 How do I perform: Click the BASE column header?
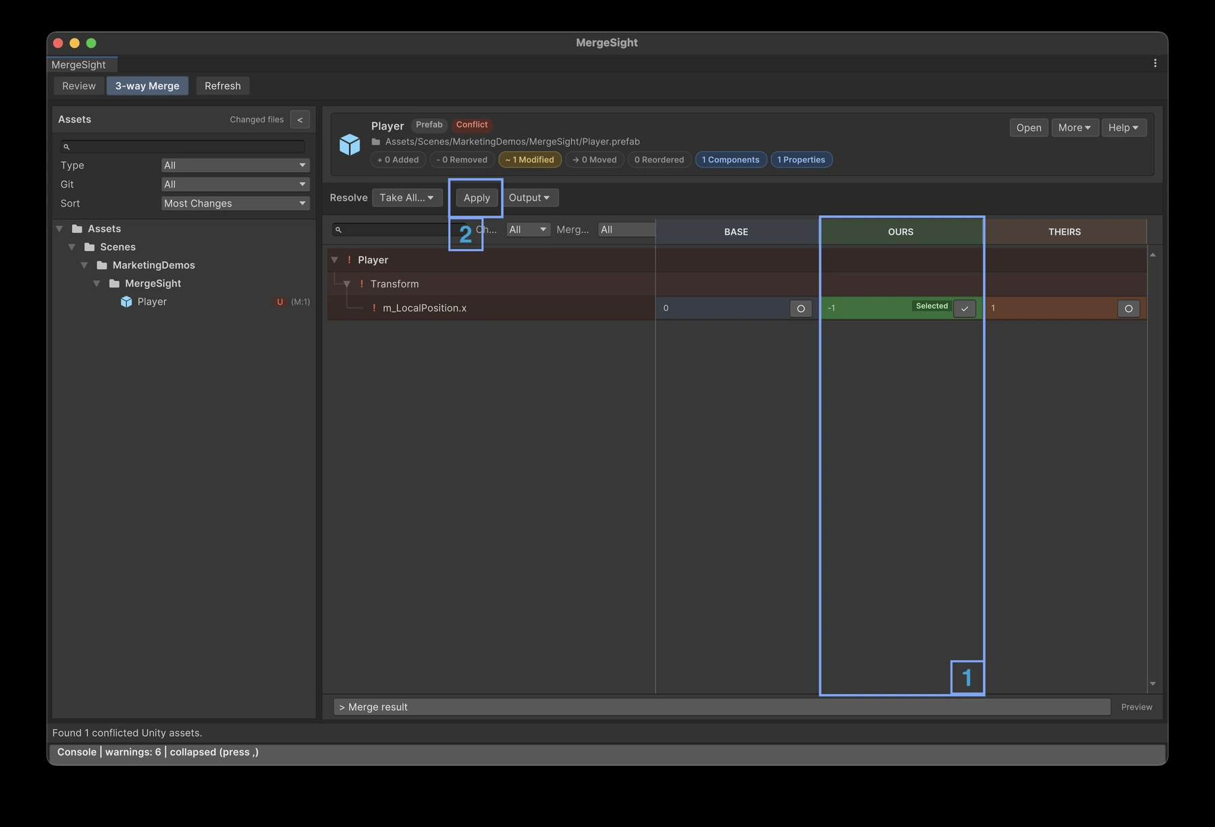pos(736,232)
